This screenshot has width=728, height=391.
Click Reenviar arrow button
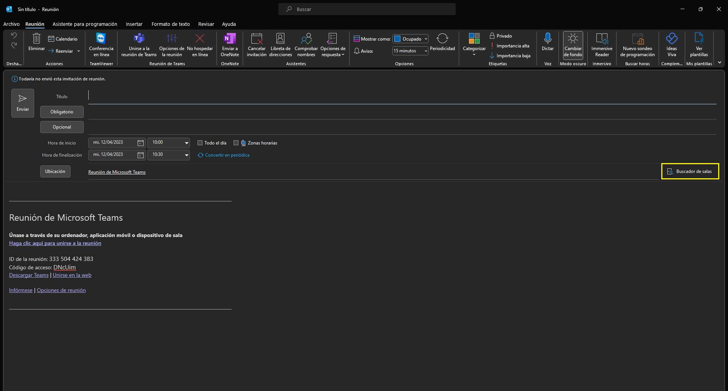coord(61,51)
